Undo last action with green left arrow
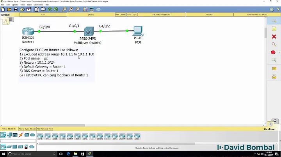Screen dimensions: 281x157 50,9
